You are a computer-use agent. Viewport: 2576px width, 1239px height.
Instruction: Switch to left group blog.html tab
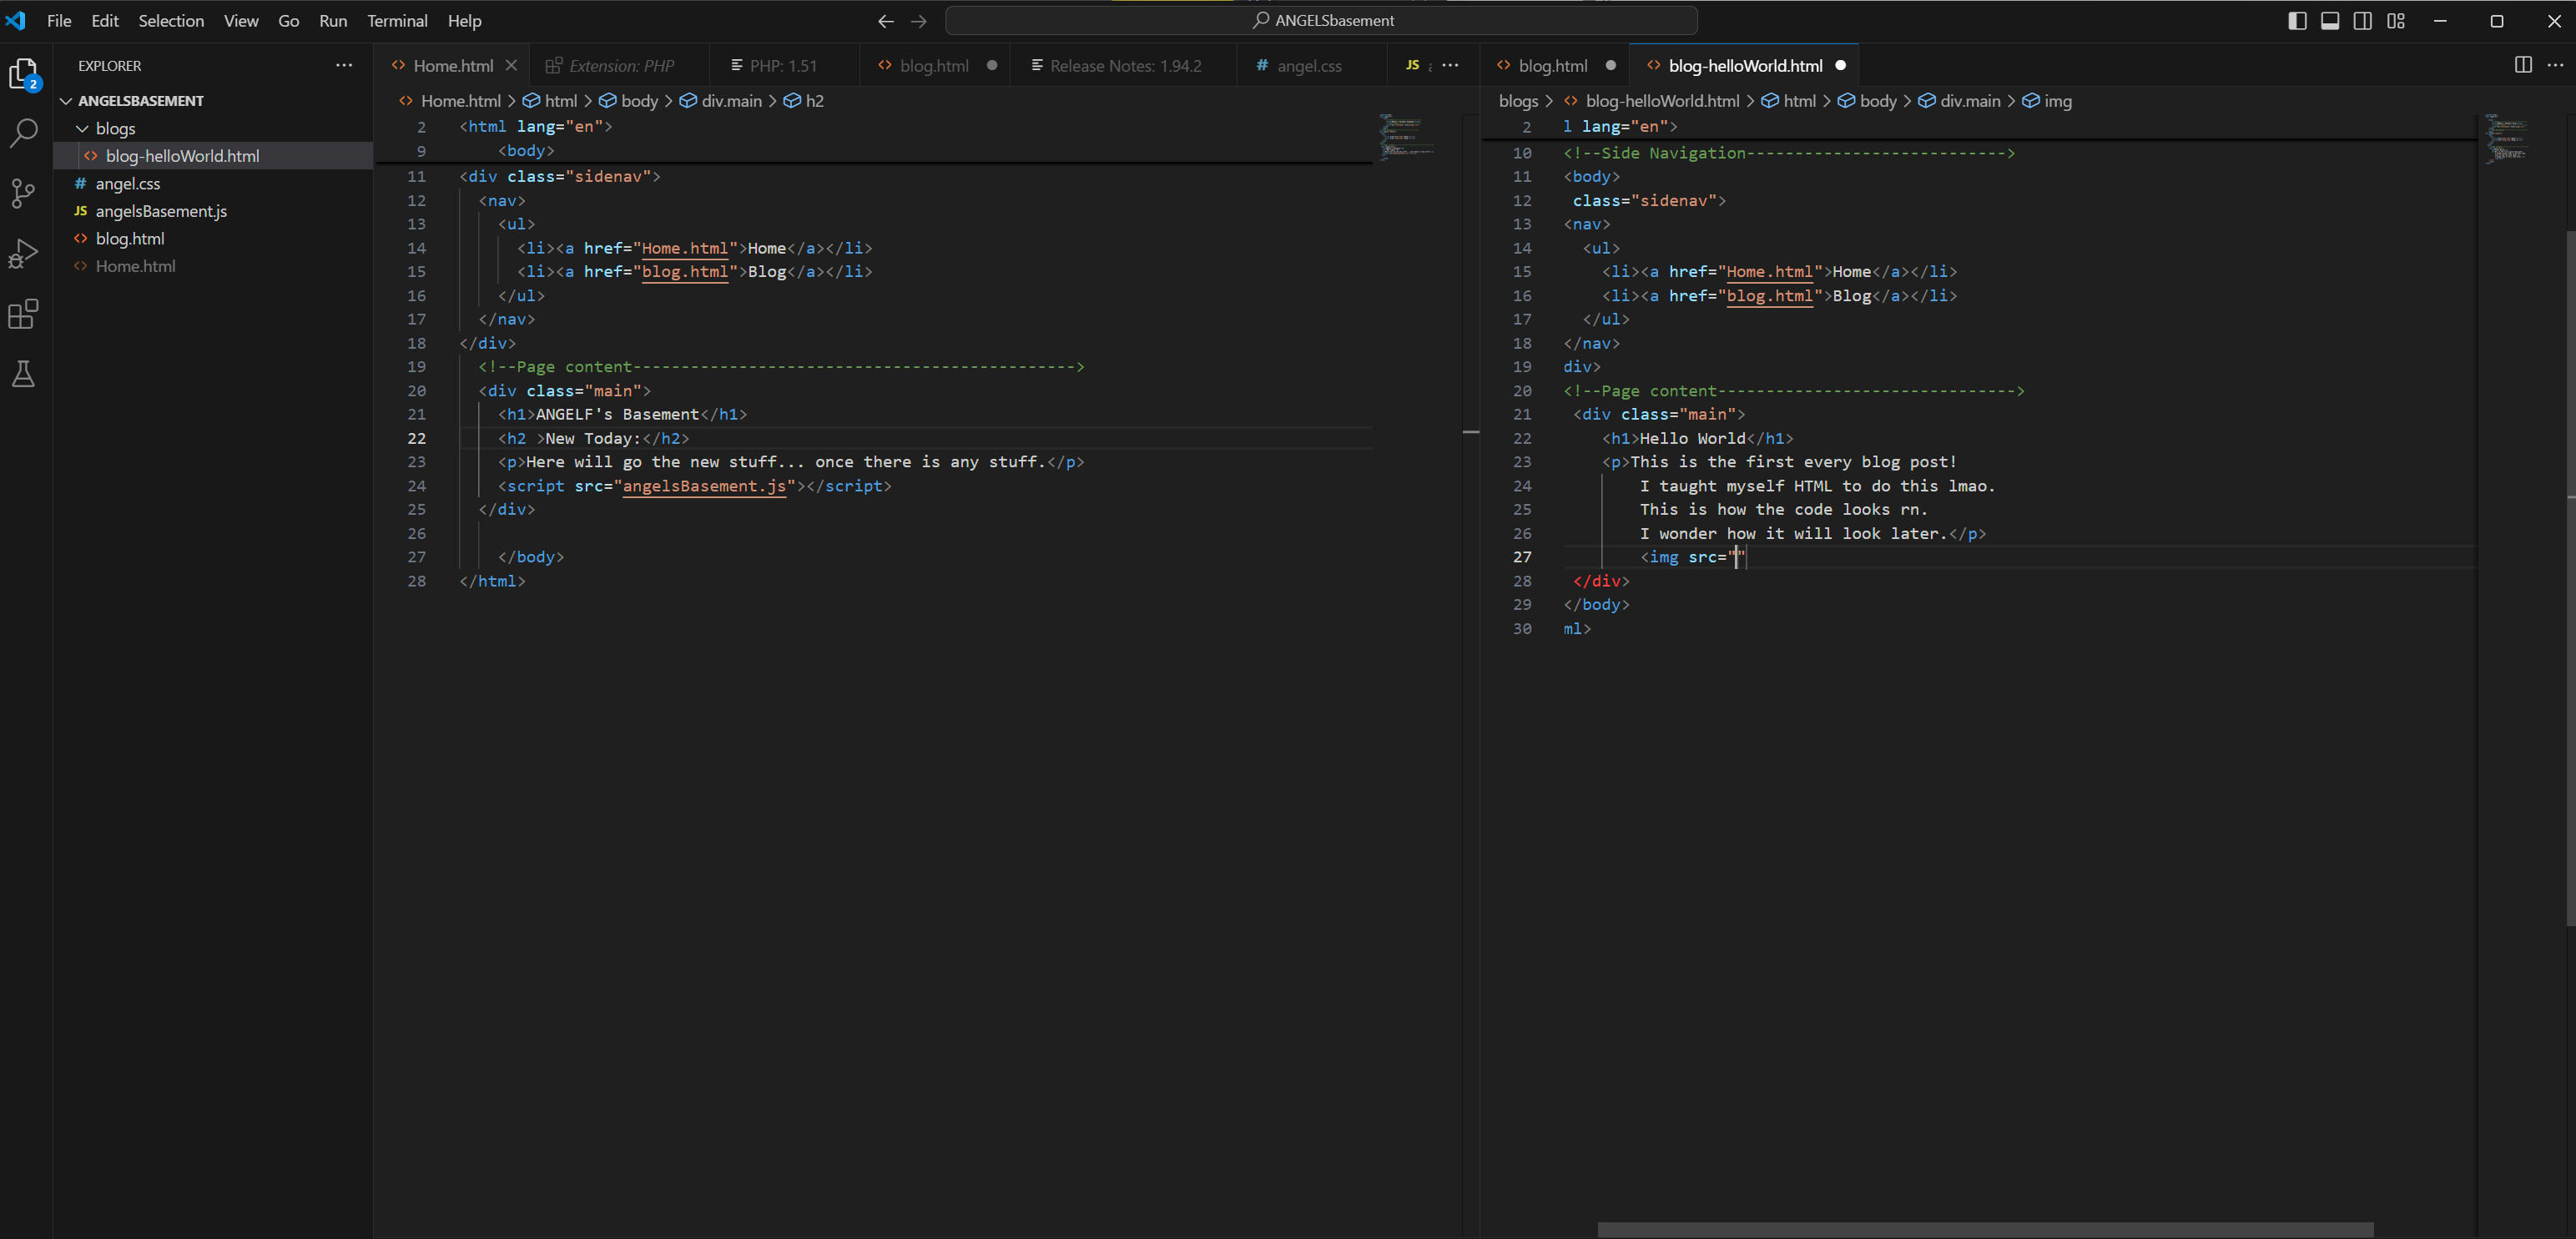click(934, 65)
